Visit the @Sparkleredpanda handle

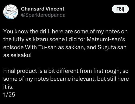43,15
